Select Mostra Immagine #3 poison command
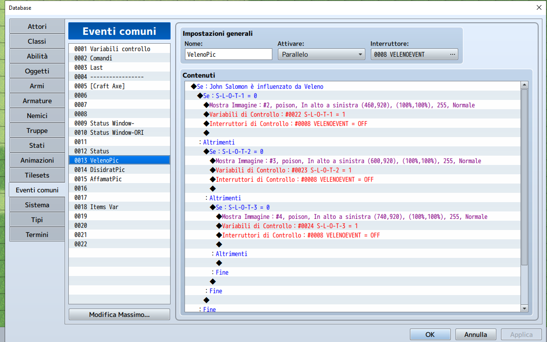The width and height of the screenshot is (547, 342). click(x=353, y=161)
